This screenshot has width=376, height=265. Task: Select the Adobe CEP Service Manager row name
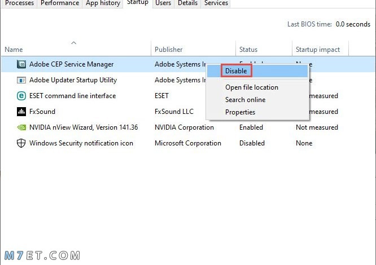(72, 64)
